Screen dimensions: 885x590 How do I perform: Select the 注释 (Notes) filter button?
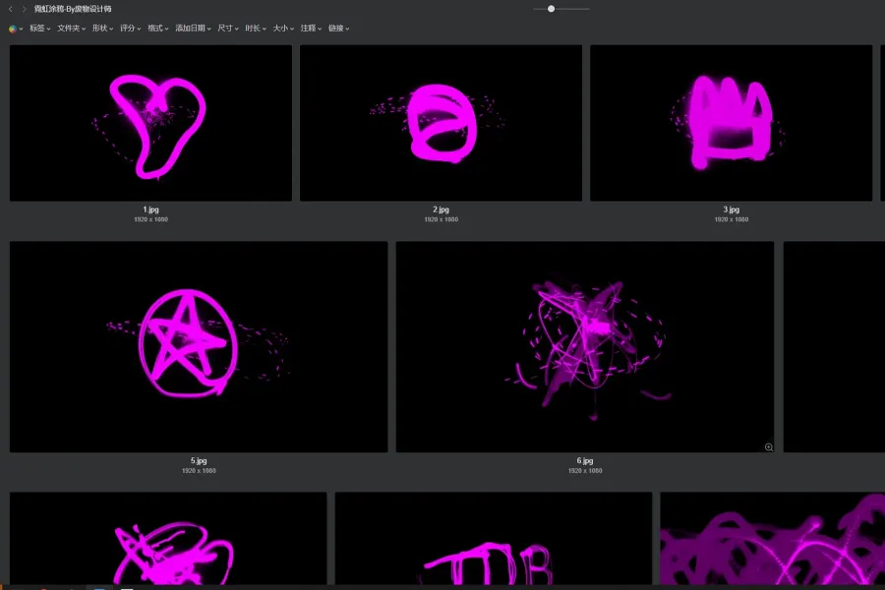310,29
